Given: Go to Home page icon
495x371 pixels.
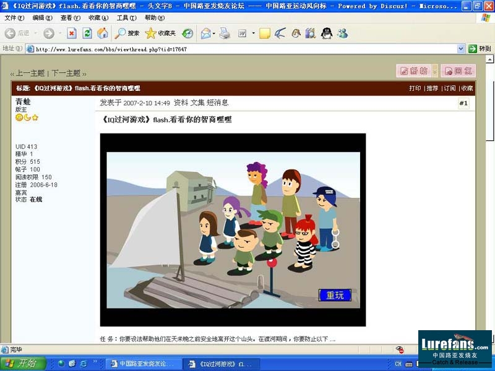Looking at the screenshot, I should [102, 33].
